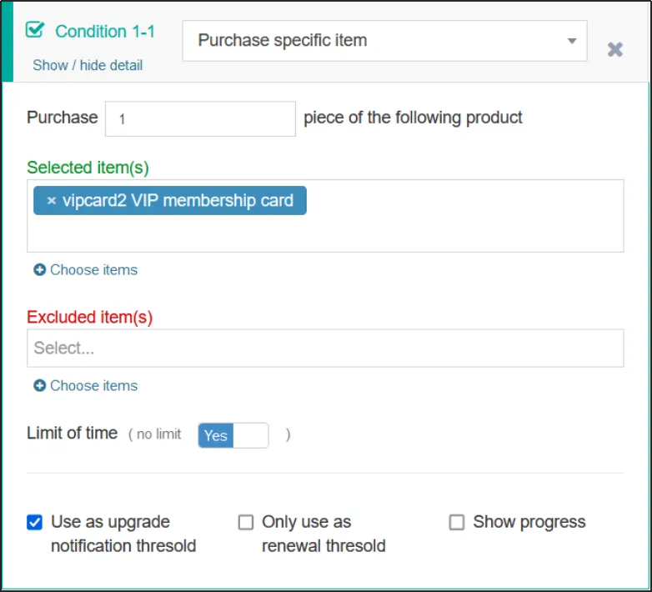Click Choose items link below Selected item(s)
Image resolution: width=652 pixels, height=592 pixels.
tap(93, 270)
